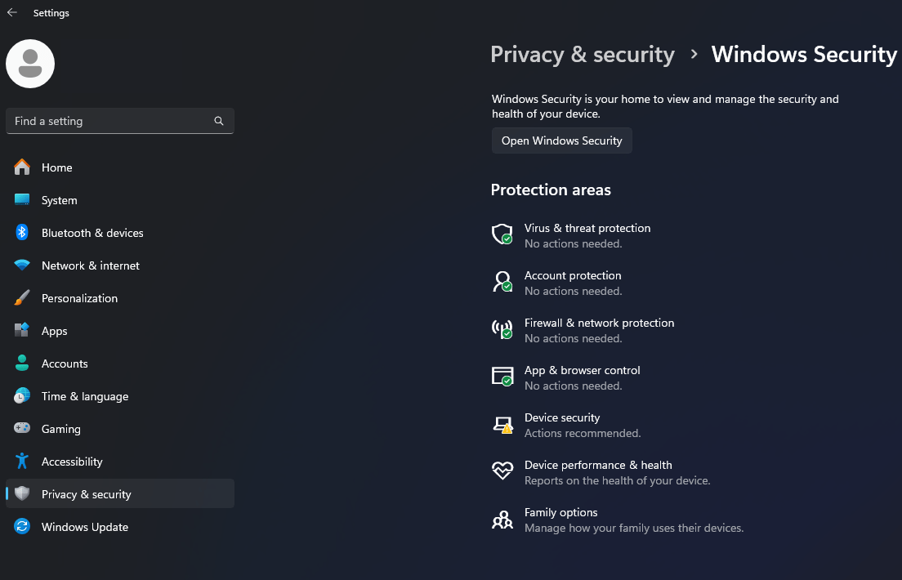Click the Family options people icon
This screenshot has width=902, height=580.
pyautogui.click(x=502, y=520)
